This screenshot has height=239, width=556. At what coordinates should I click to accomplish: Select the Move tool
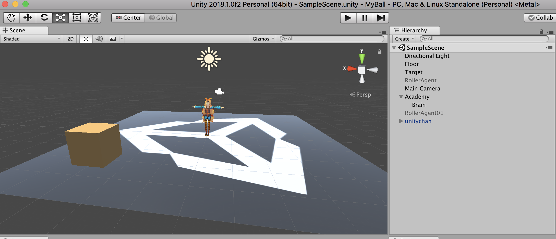(28, 18)
